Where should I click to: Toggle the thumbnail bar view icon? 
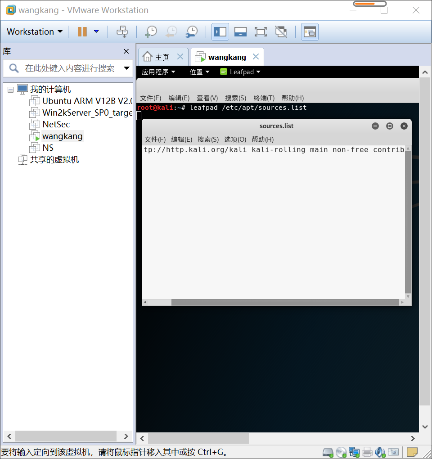(240, 31)
